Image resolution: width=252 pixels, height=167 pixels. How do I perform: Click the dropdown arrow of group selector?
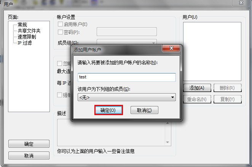point(172,97)
